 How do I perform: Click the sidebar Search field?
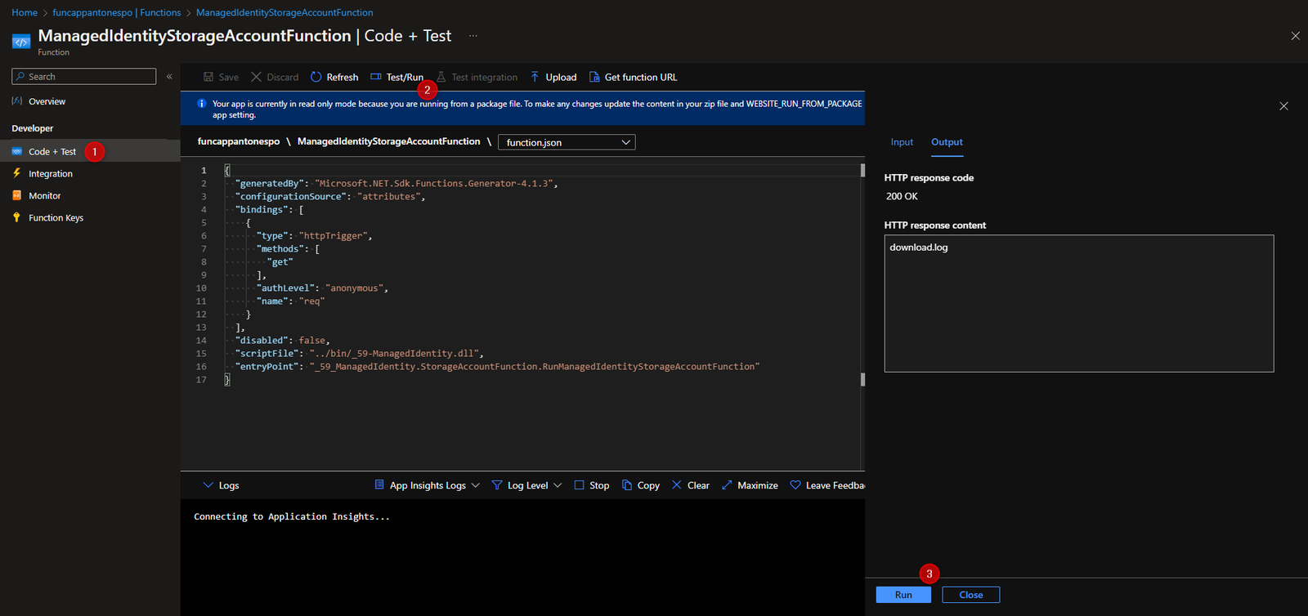(x=84, y=76)
